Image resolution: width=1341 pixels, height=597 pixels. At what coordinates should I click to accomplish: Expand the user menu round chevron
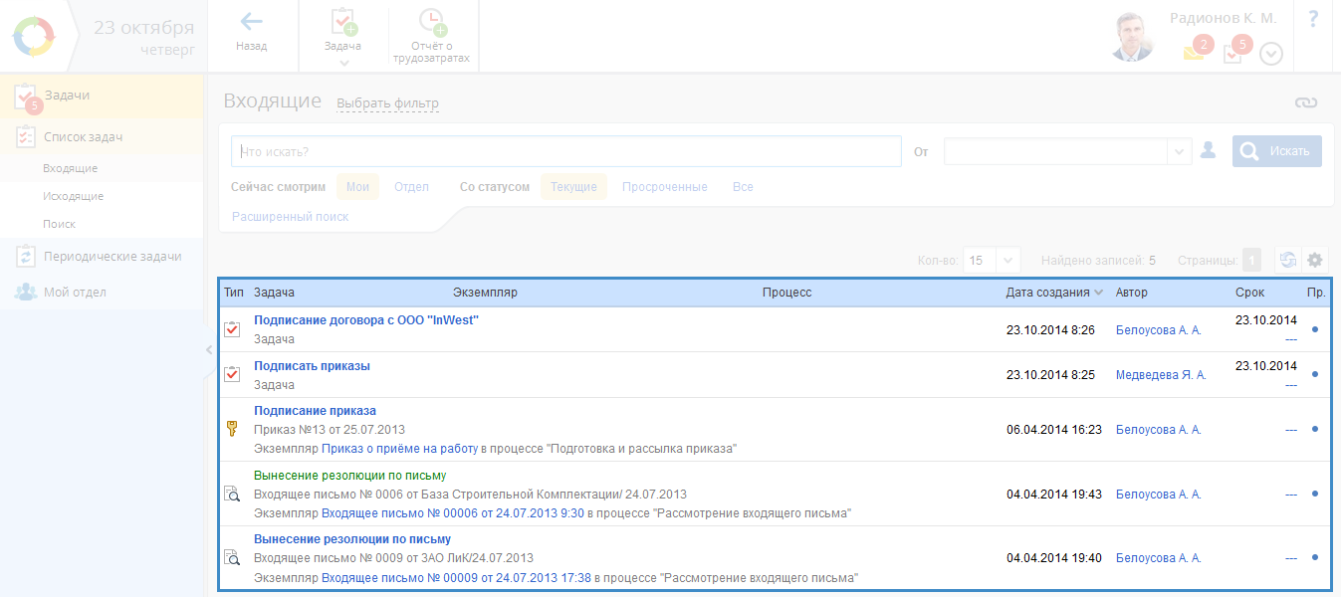point(1271,54)
